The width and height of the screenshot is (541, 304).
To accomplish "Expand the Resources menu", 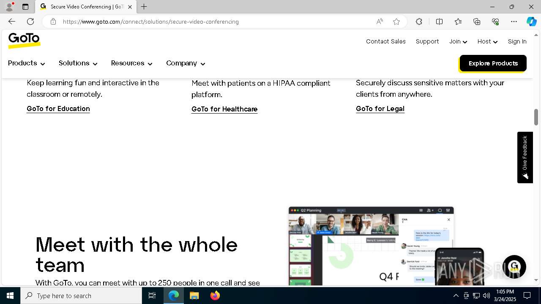I will 131,63.
